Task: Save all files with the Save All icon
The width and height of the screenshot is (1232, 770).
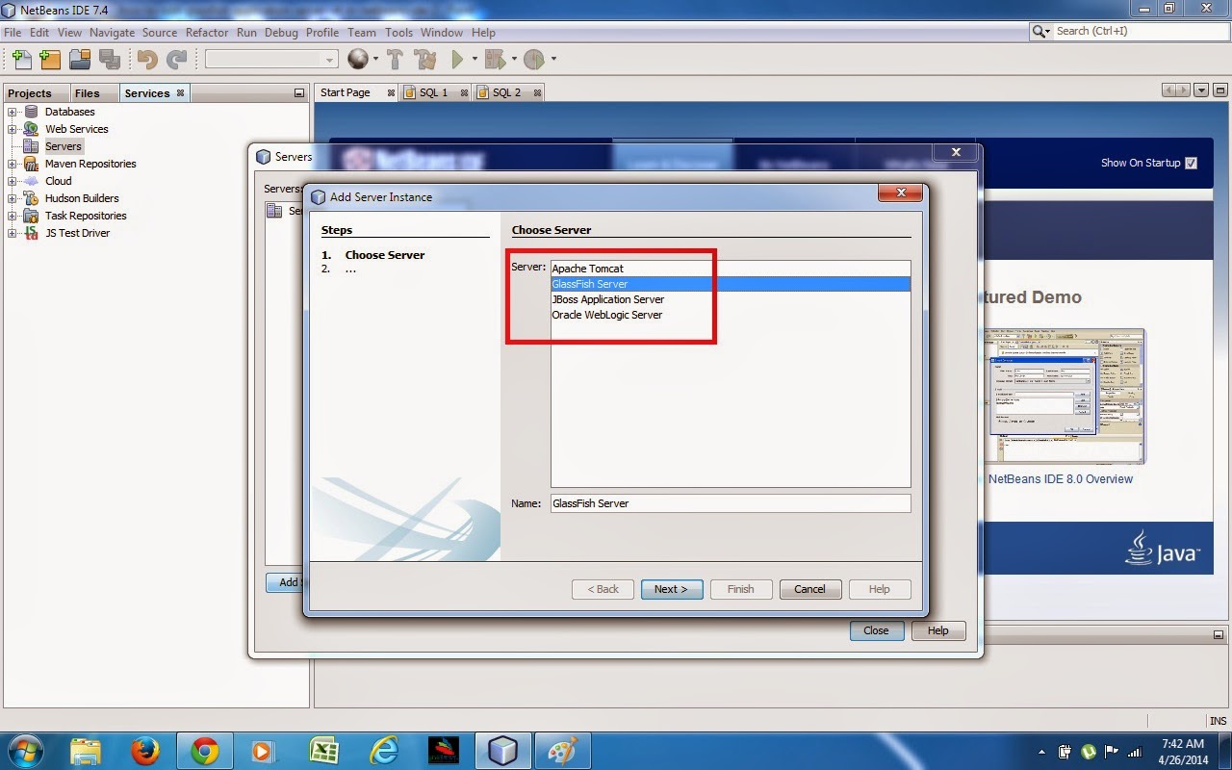Action: pyautogui.click(x=112, y=59)
